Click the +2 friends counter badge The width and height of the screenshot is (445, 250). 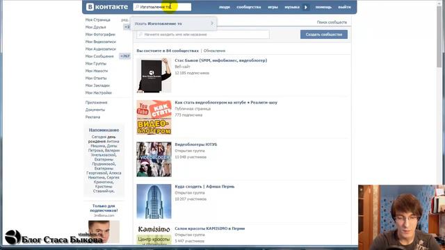pyautogui.click(x=127, y=27)
